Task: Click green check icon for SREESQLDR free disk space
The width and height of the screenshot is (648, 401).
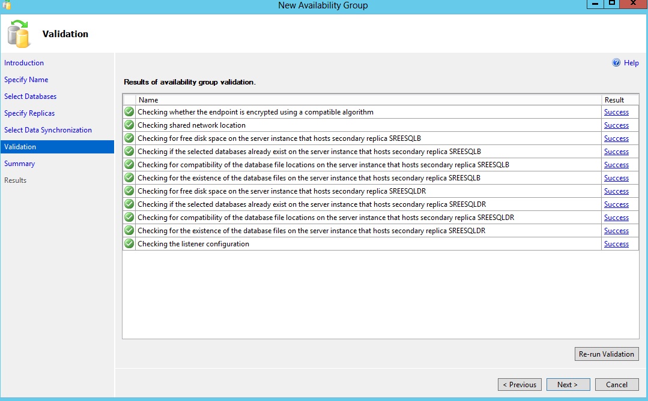Action: pos(129,191)
